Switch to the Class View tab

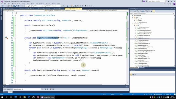(142, 68)
